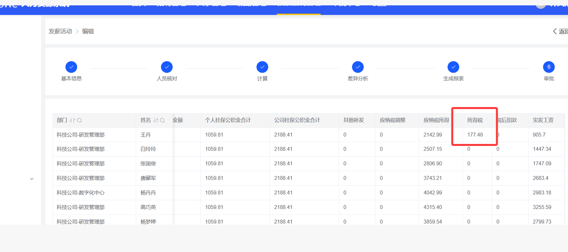Select the 人员核对 step checkmark circle
This screenshot has width=568, height=252.
pos(167,67)
